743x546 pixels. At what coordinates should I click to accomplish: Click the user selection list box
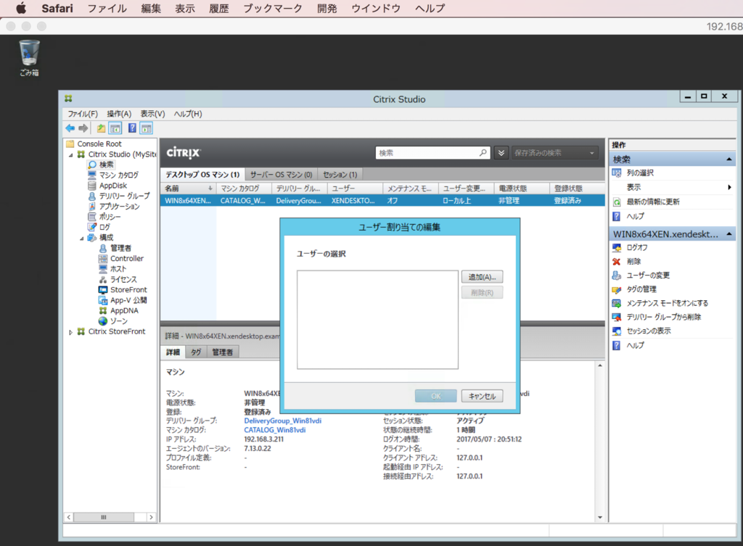coord(377,320)
